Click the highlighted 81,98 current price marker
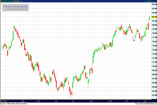The width and height of the screenshot is (157, 105). [154, 17]
